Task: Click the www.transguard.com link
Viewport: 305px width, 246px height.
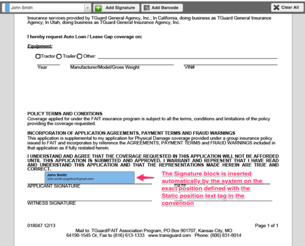Action: point(169,235)
